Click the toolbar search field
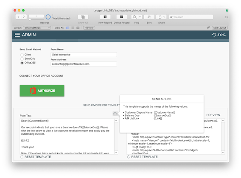This screenshot has width=241, height=178. pyautogui.click(x=191, y=17)
